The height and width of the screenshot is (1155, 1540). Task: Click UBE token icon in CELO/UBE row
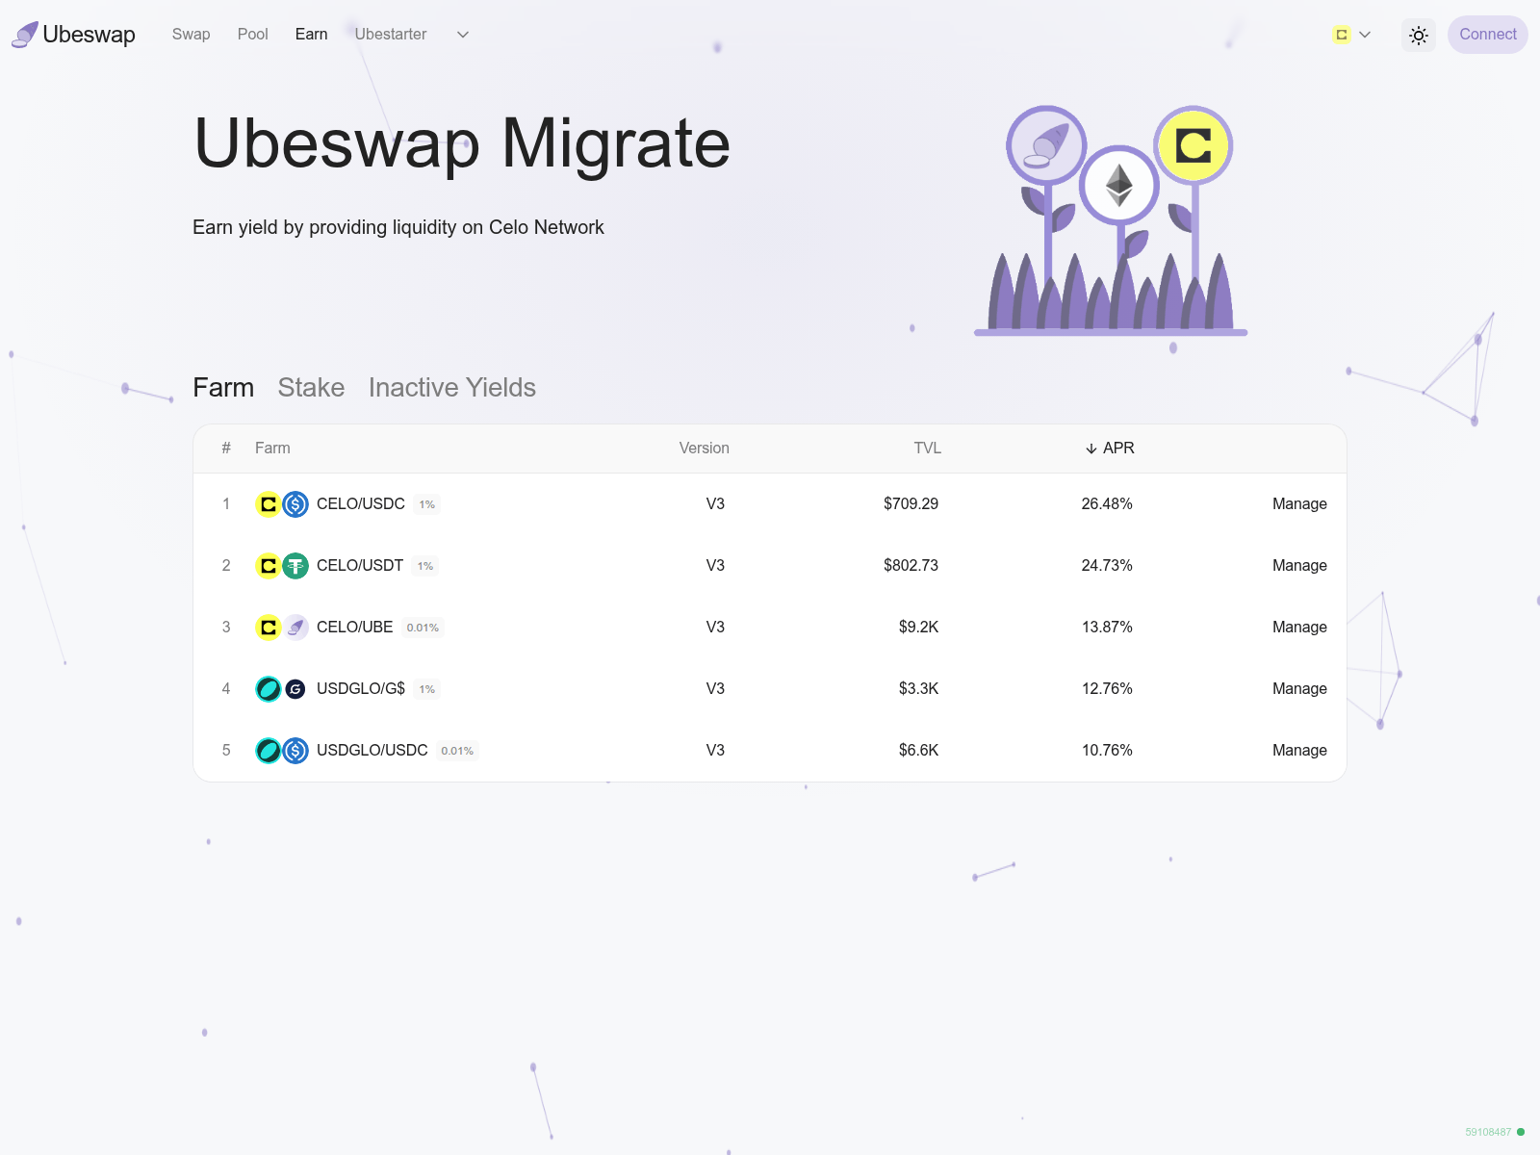(x=295, y=628)
